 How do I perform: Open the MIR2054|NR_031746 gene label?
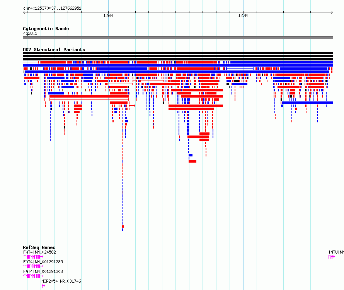tap(61, 281)
